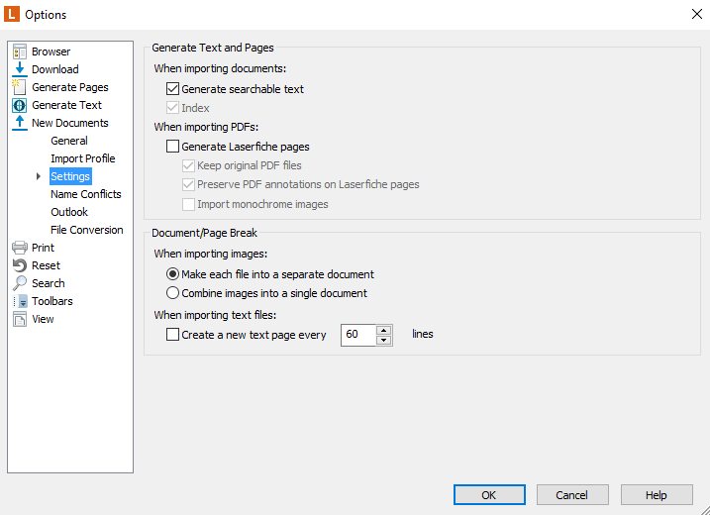Screen dimensions: 710x515
Task: Click the Laserfiche logo in title bar
Action: tap(11, 14)
